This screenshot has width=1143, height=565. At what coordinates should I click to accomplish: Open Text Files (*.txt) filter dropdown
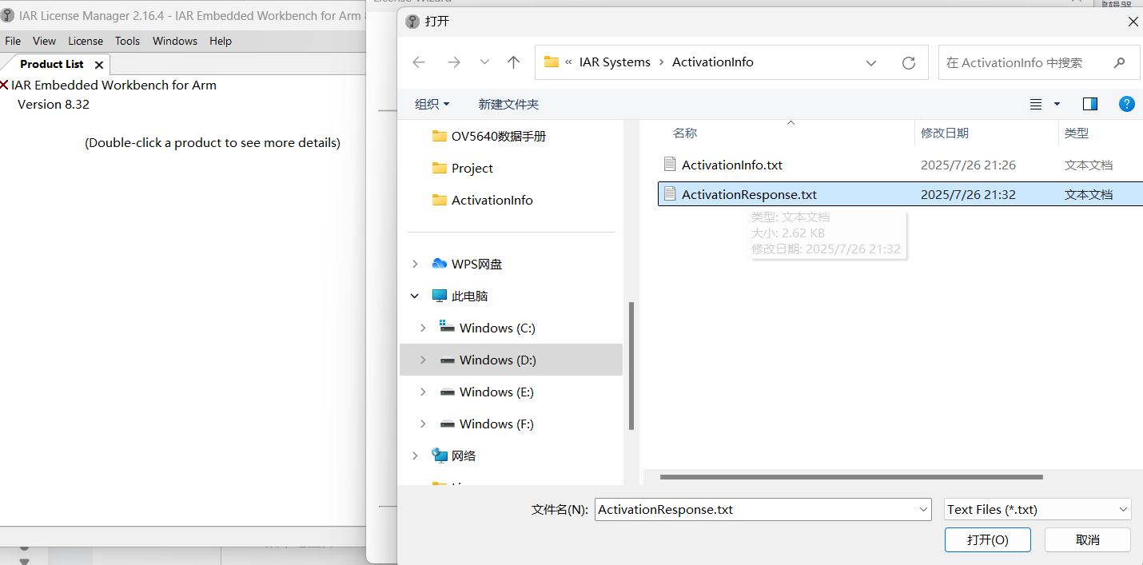[x=1037, y=509]
